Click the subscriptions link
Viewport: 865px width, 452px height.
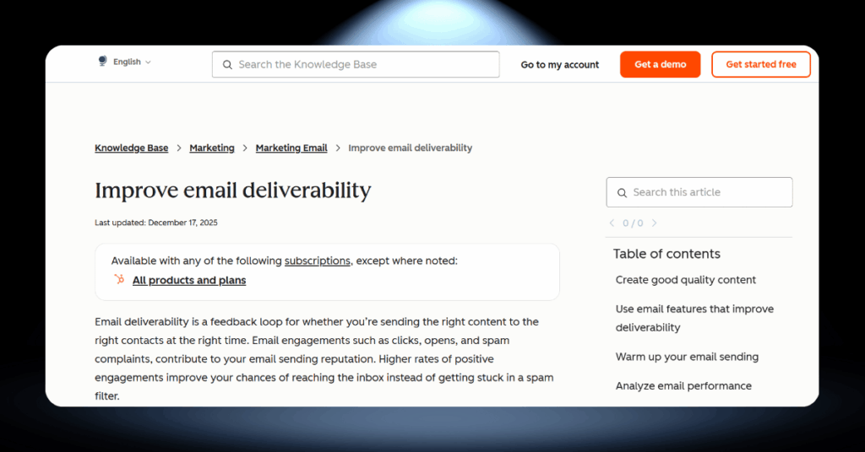pos(318,261)
